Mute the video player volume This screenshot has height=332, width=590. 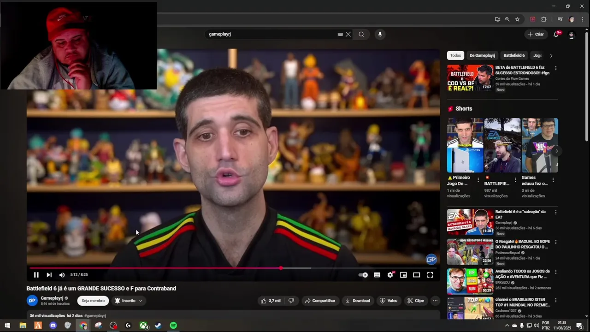(x=62, y=275)
